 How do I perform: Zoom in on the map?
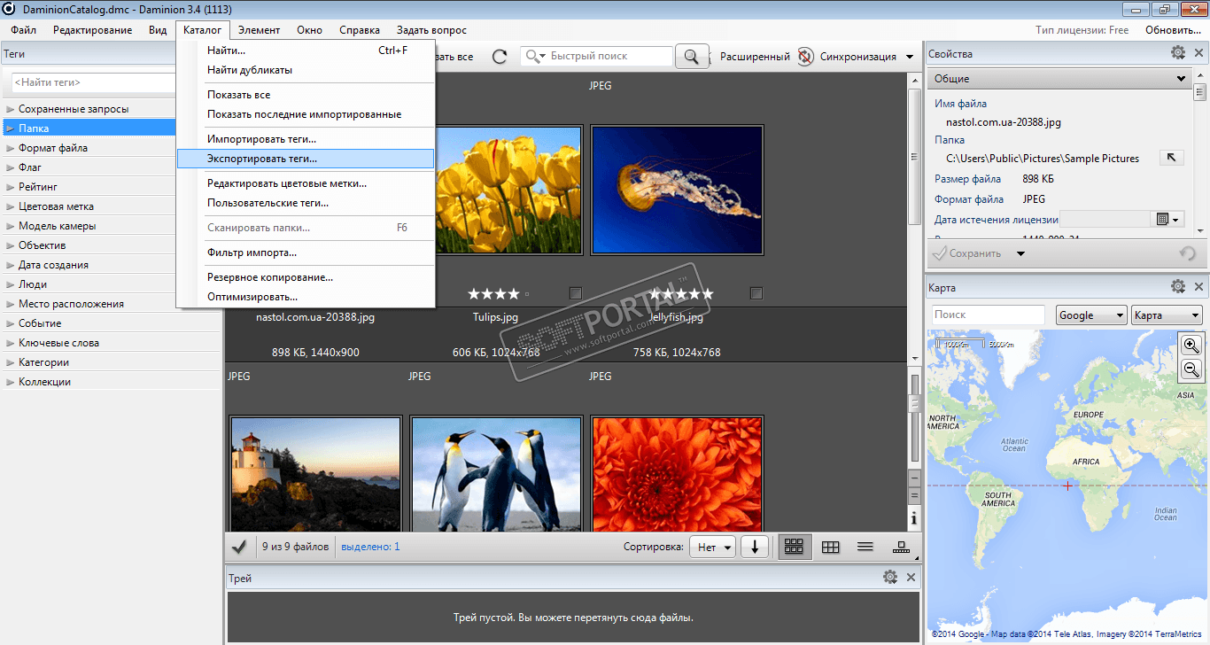coord(1191,346)
